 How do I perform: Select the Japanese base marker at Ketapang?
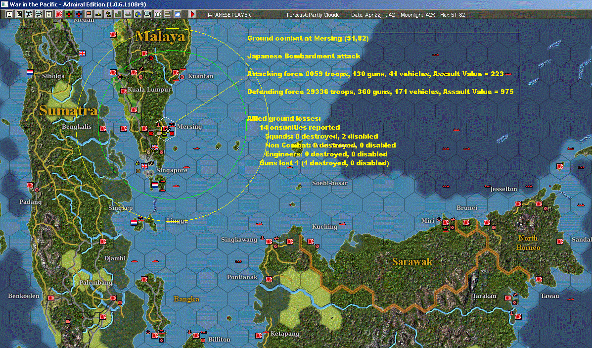click(x=259, y=336)
